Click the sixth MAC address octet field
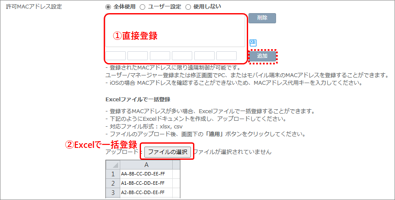395x200 pixels. coord(227,56)
